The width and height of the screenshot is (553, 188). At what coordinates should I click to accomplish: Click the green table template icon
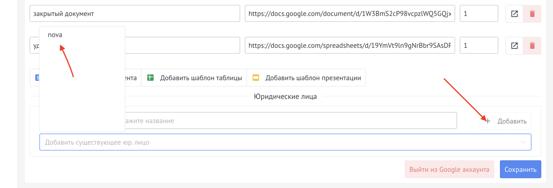[150, 78]
